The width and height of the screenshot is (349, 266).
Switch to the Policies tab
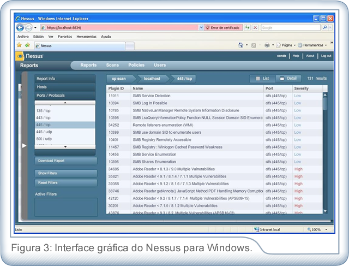point(136,65)
